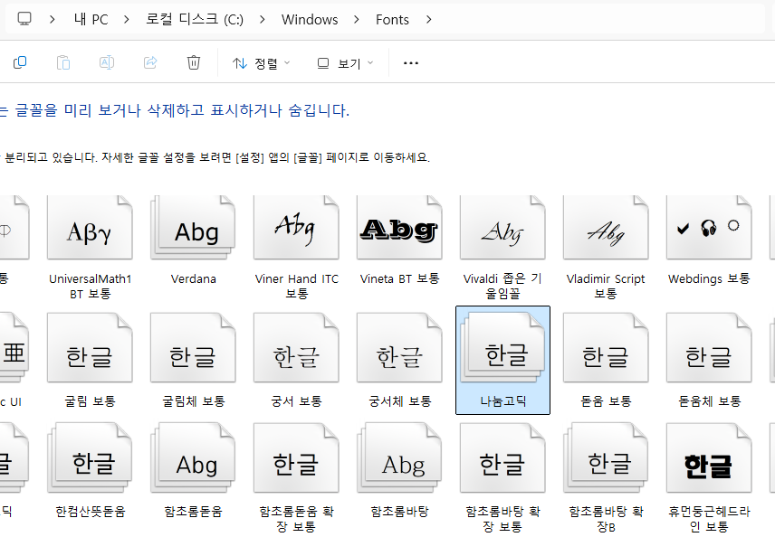775x537 pixels.
Task: Go to 내 PC in breadcrumb
Action: coord(91,19)
